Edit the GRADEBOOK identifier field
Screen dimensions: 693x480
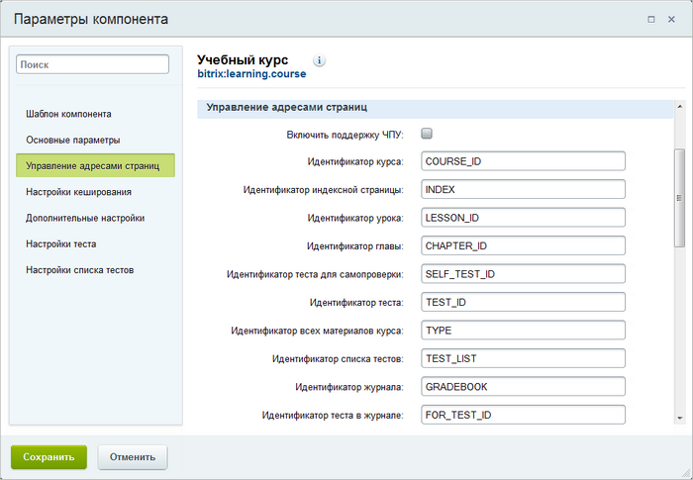point(523,387)
